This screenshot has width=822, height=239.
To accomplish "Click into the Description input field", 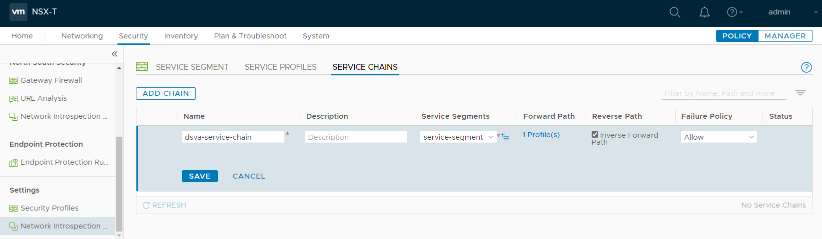I will (x=356, y=137).
